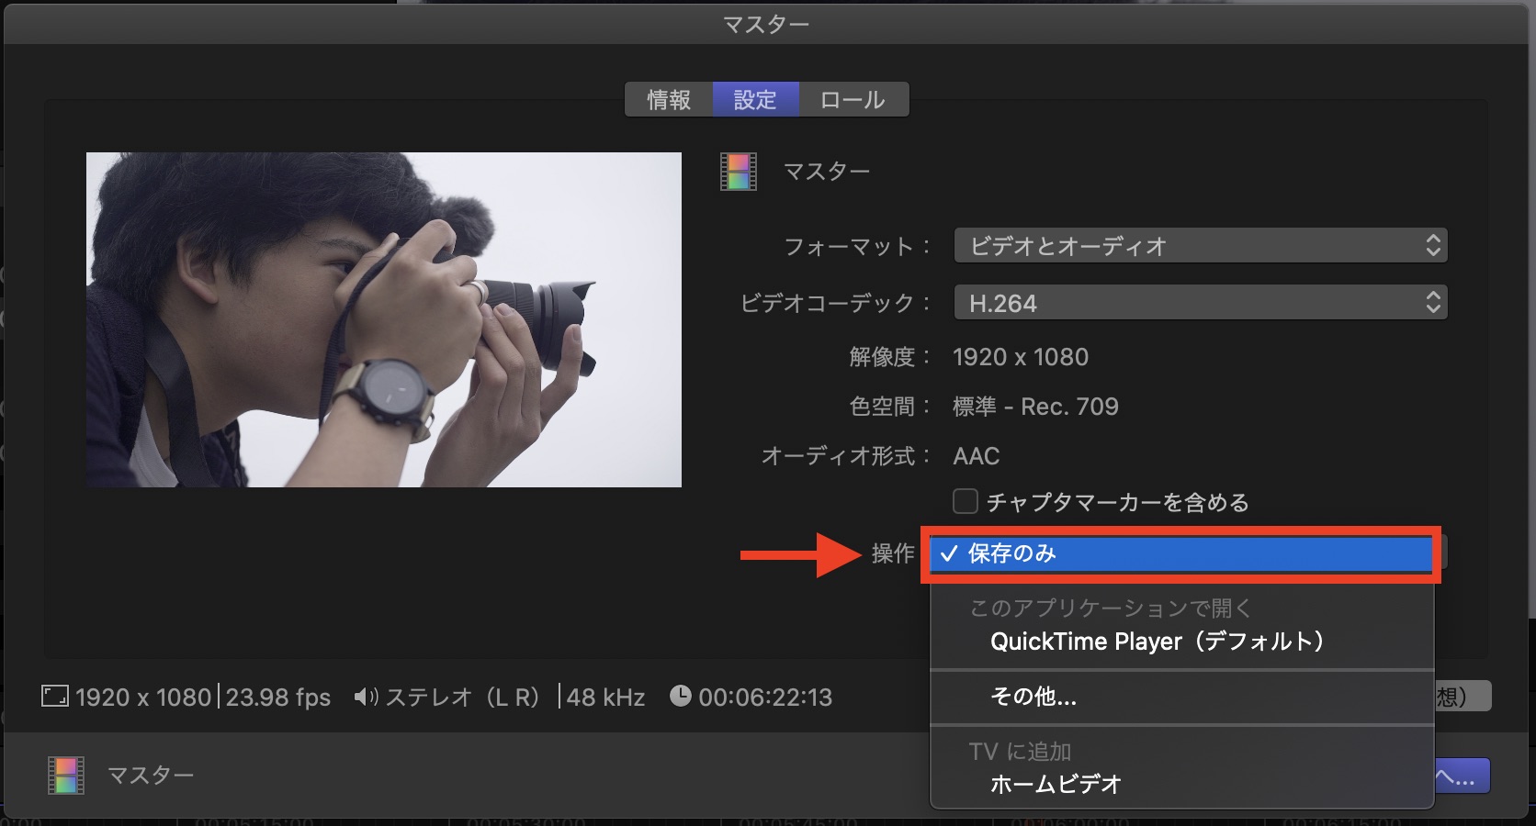Click the 48 kHz sample rate text
The height and width of the screenshot is (826, 1536).
[x=605, y=698]
